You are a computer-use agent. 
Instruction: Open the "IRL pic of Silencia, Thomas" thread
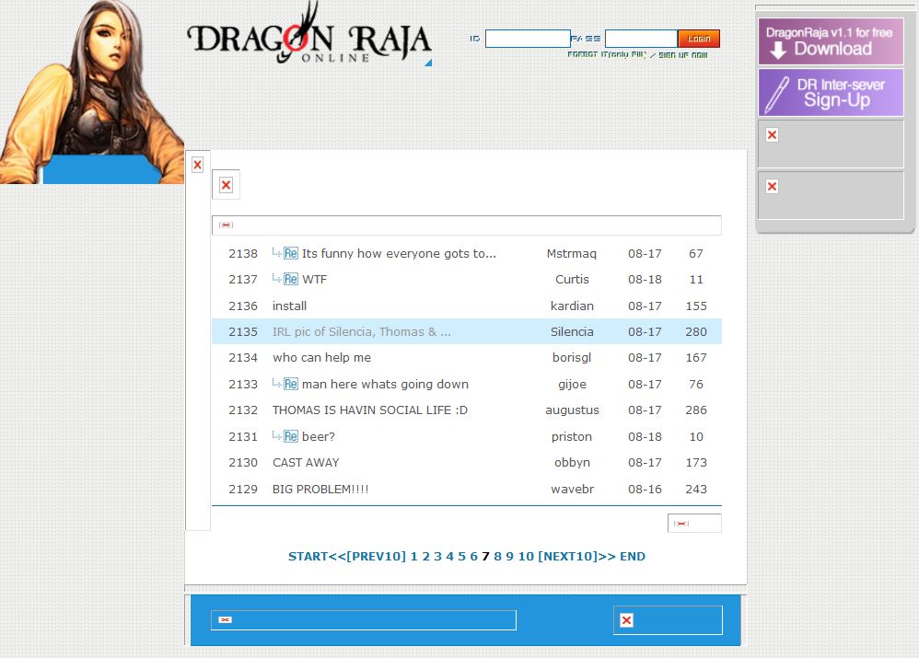click(x=361, y=332)
